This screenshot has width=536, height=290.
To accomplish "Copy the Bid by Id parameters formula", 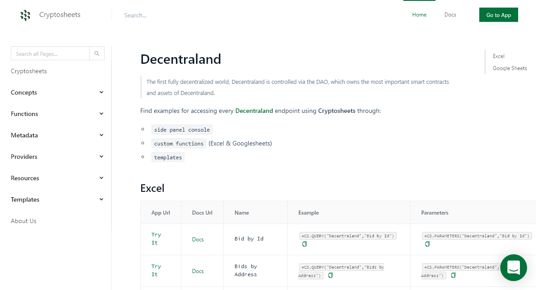I will tap(427, 244).
